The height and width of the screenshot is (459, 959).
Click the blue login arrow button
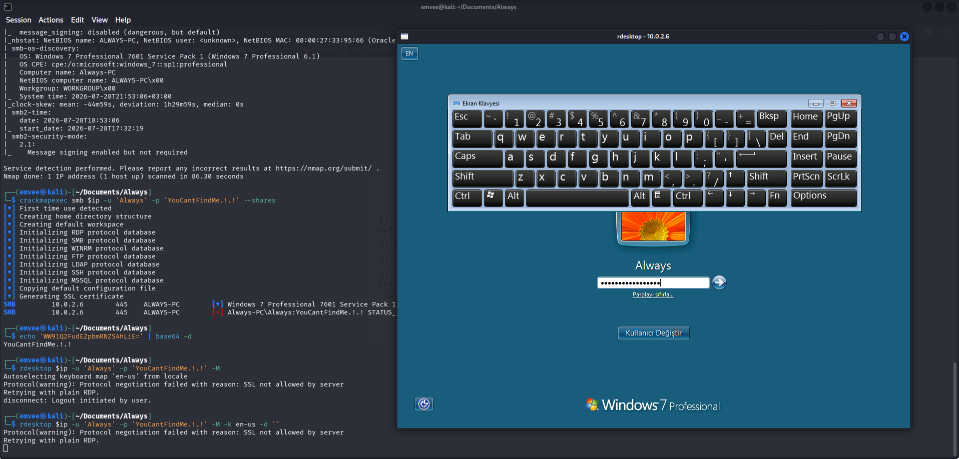coord(719,282)
